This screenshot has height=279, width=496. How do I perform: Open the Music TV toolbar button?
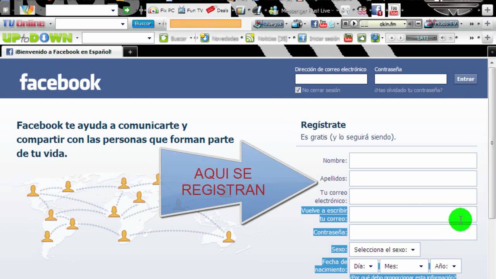[x=441, y=24]
